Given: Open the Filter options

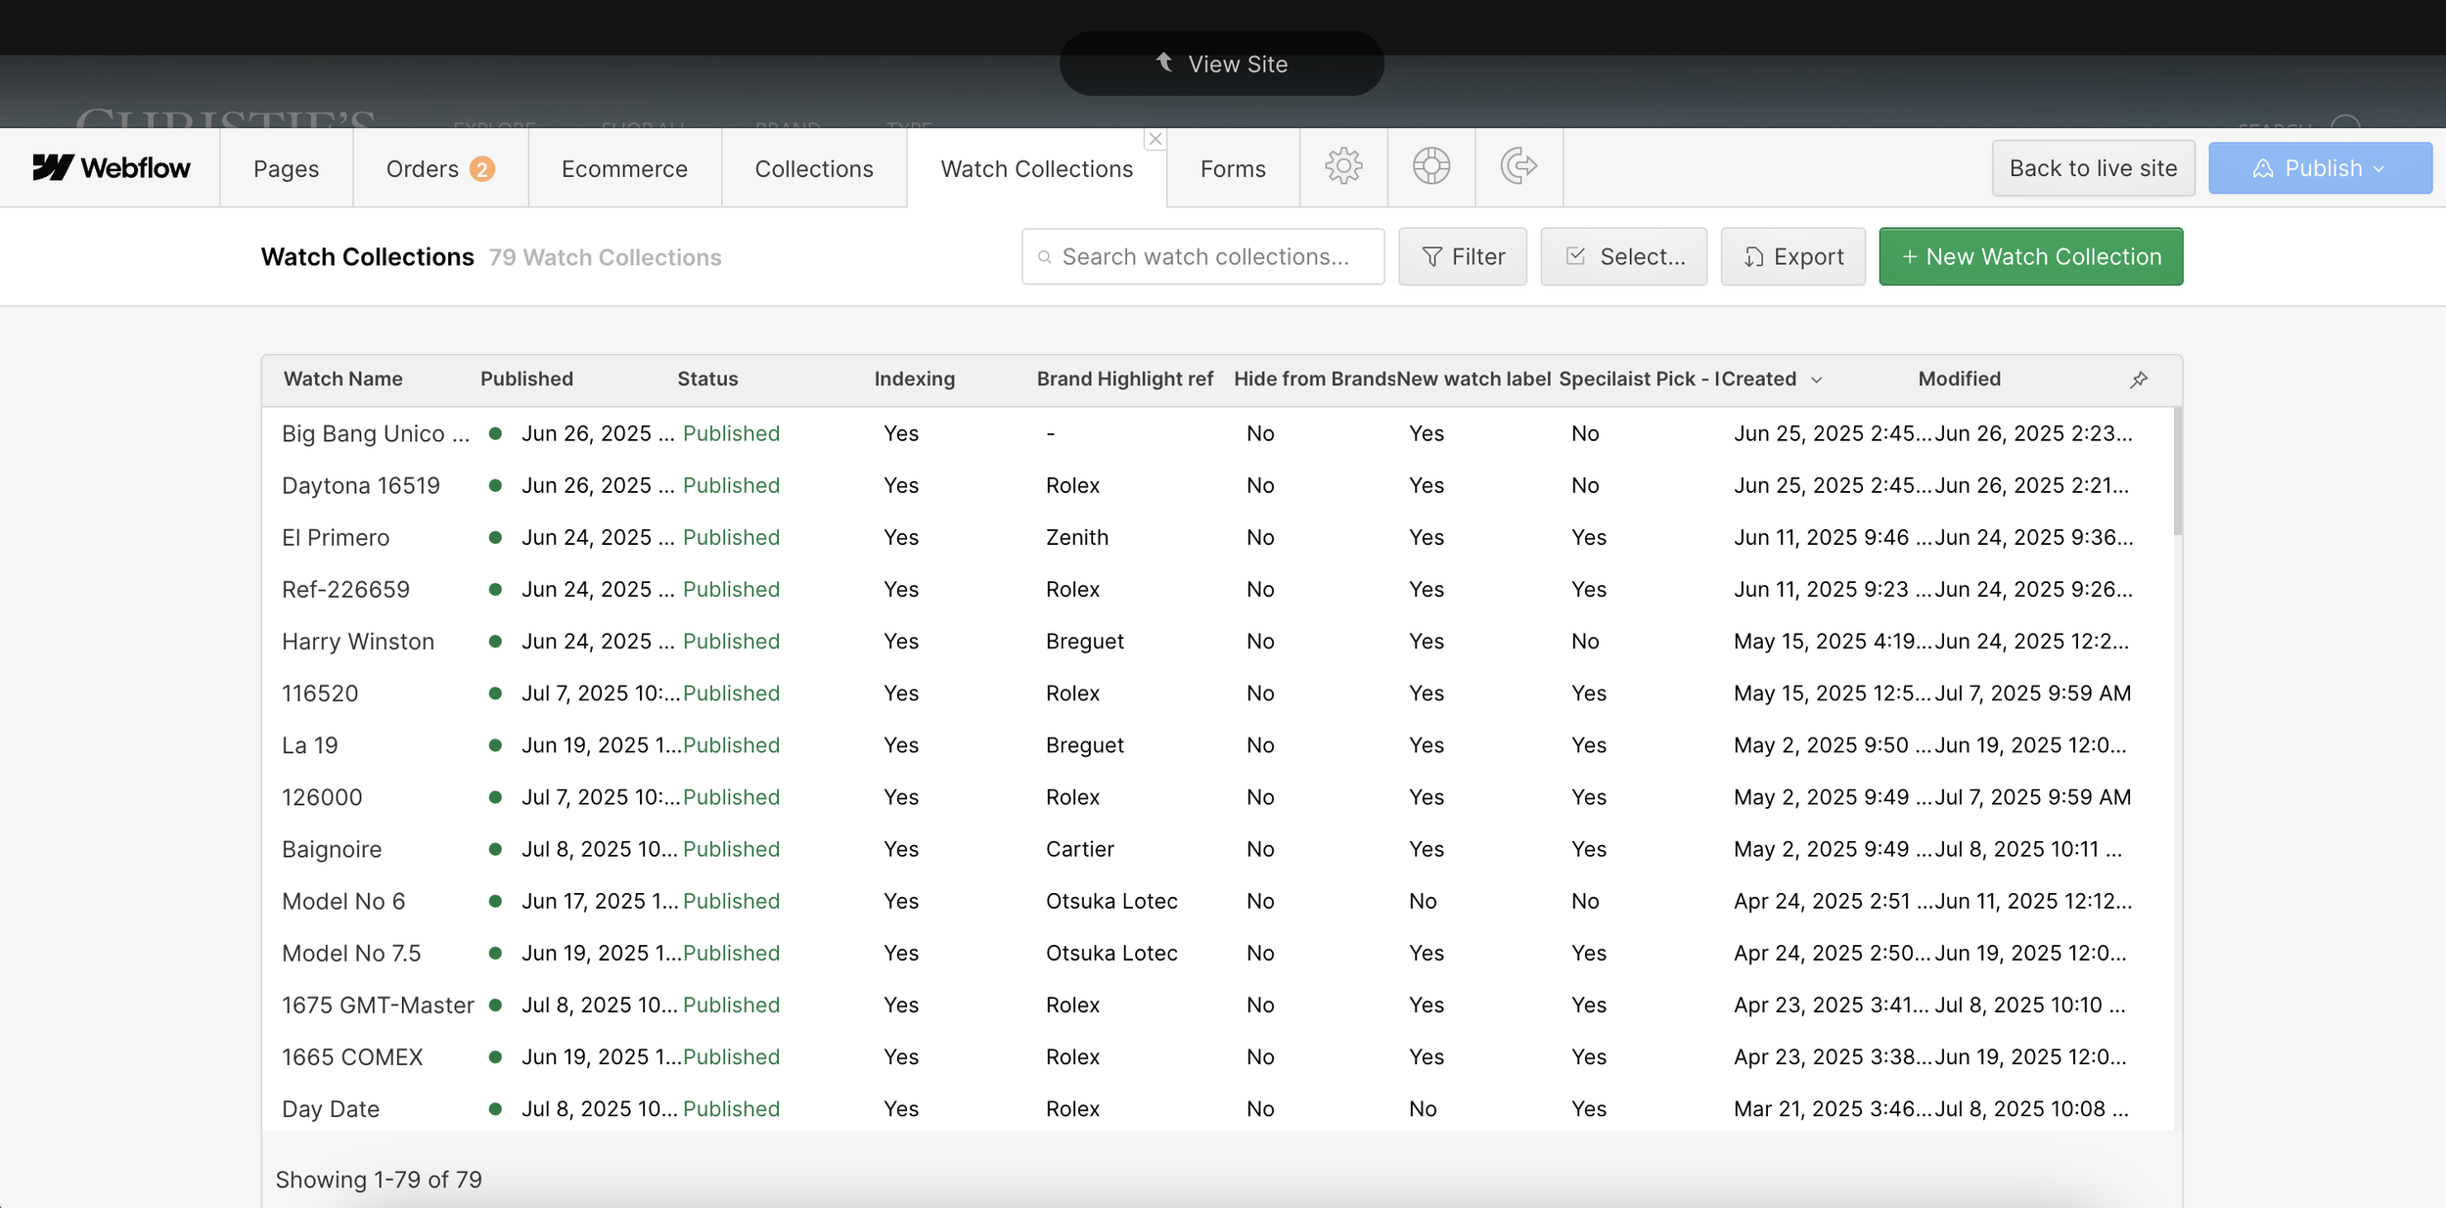Looking at the screenshot, I should (x=1462, y=256).
